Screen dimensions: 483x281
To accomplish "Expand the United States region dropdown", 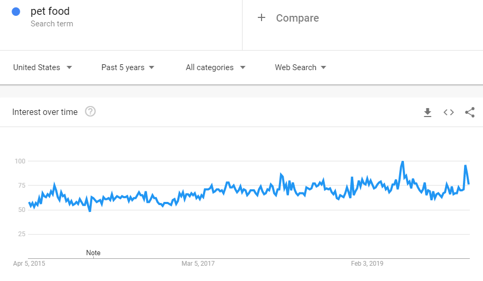I will coord(43,67).
